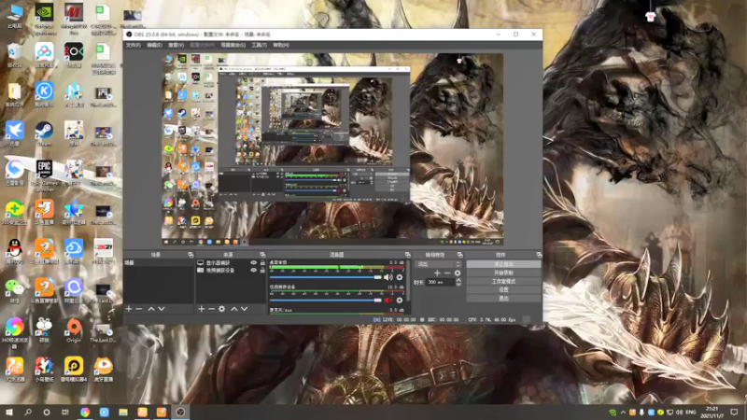Screen dimensions: 747x420
Task: Open Settings (设置) from the Controls panel
Action: tap(503, 289)
